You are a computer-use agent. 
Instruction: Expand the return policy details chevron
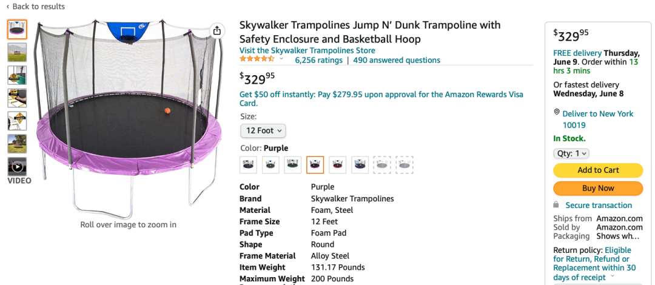click(x=613, y=277)
